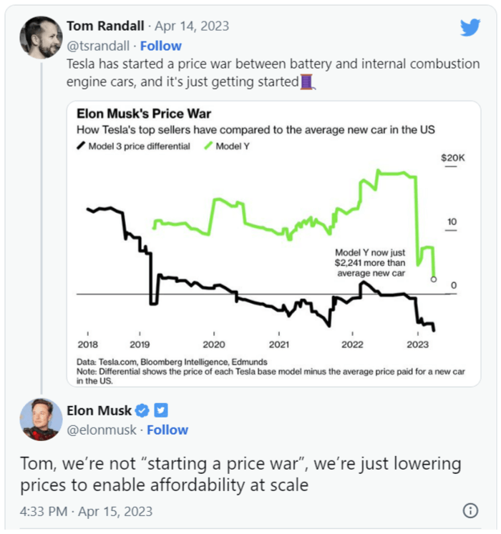501x534 pixels.
Task: Click Tom Randall's tweet text about the price war
Action: pos(272,72)
